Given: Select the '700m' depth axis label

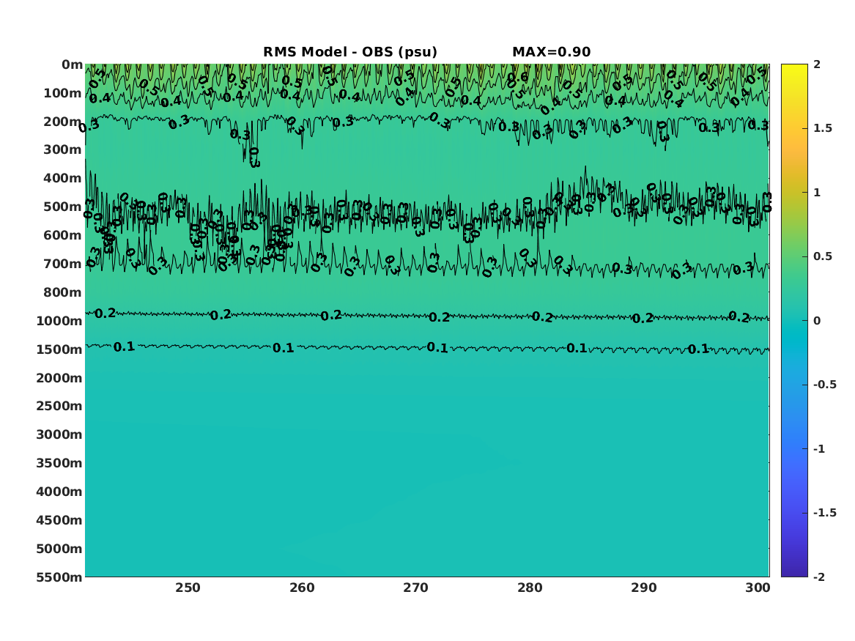Looking at the screenshot, I should (63, 264).
